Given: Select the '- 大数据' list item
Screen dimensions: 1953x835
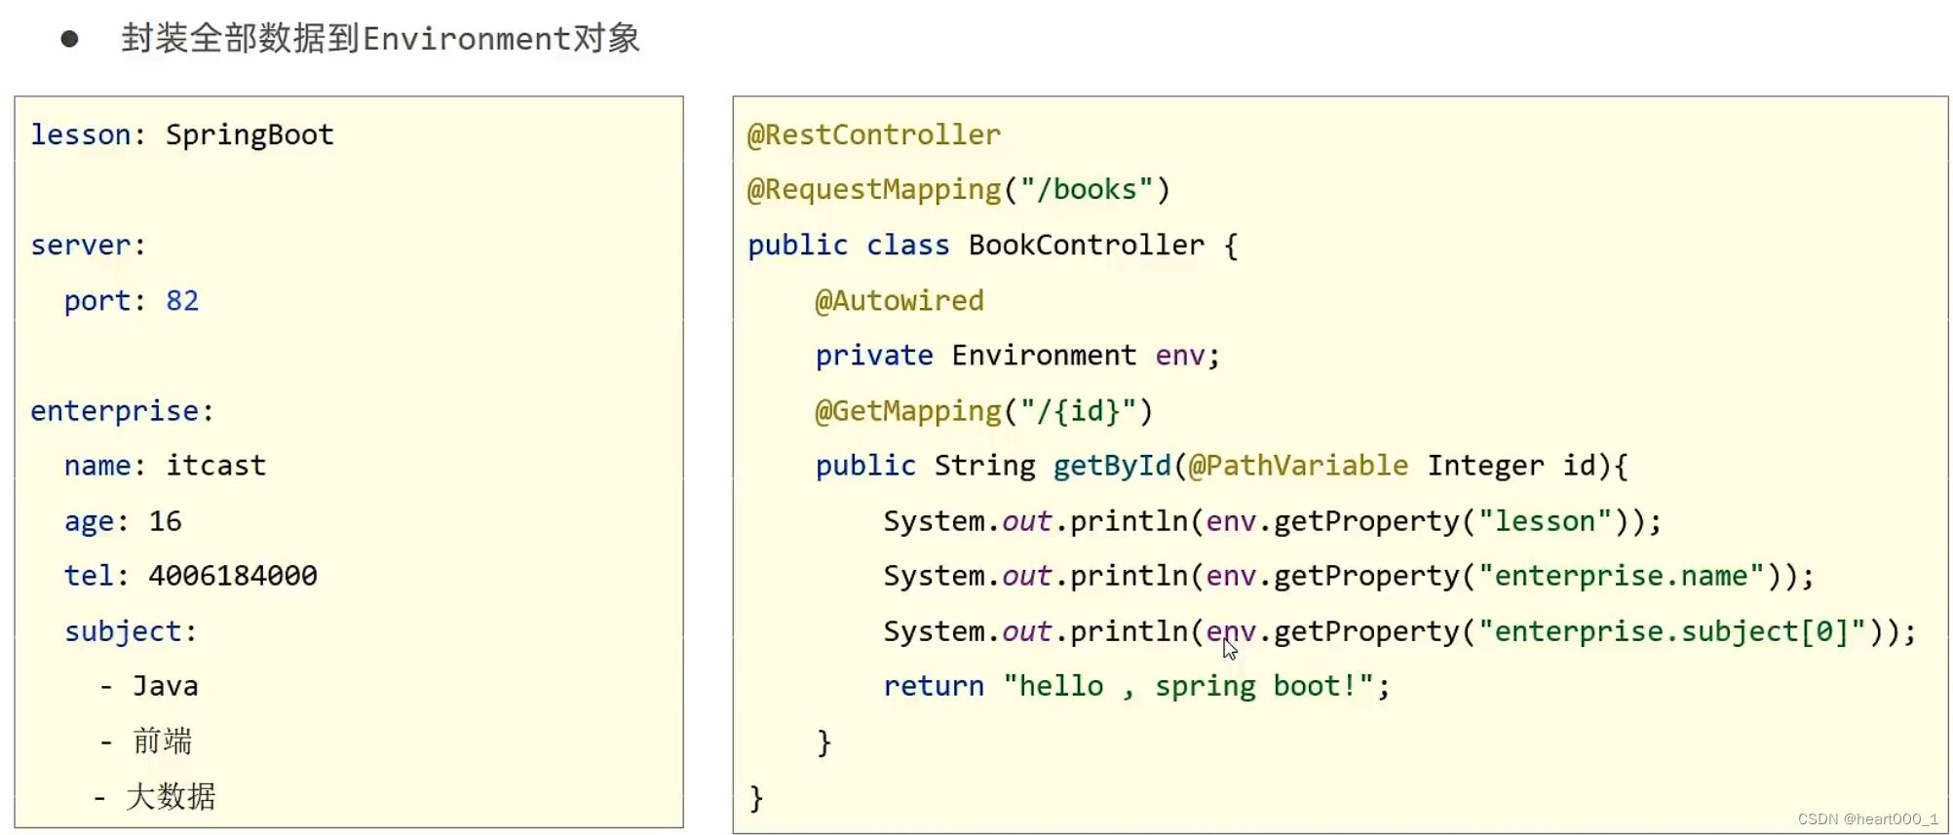Looking at the screenshot, I should pos(155,796).
